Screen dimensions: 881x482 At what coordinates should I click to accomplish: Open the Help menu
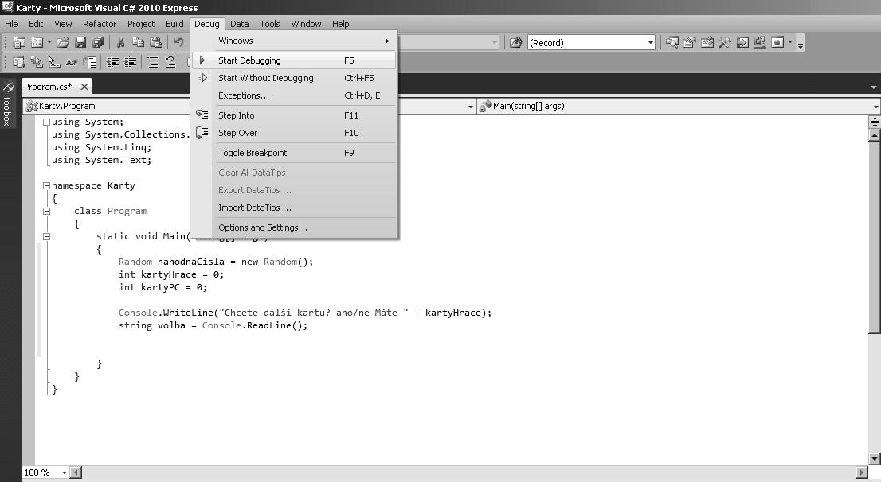click(x=340, y=24)
